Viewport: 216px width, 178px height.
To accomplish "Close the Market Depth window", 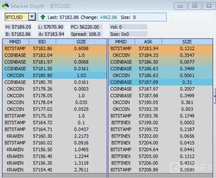I will (x=208, y=6).
